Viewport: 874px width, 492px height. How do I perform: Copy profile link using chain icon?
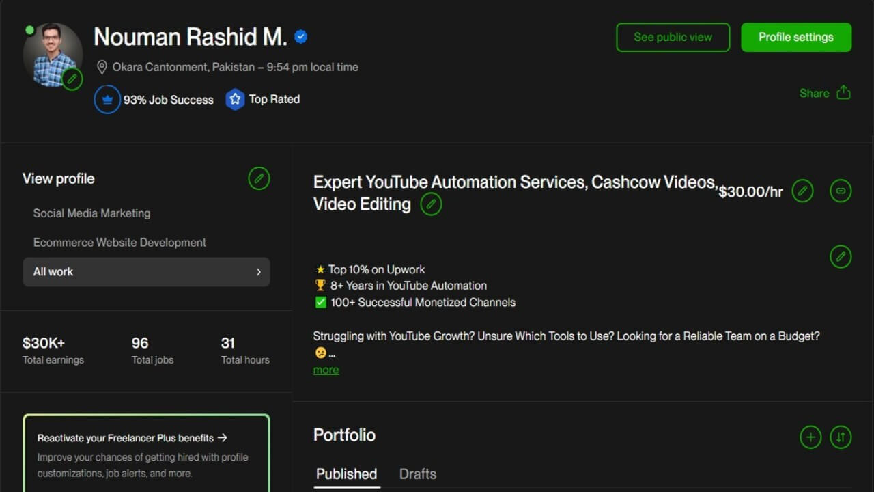[x=841, y=191]
